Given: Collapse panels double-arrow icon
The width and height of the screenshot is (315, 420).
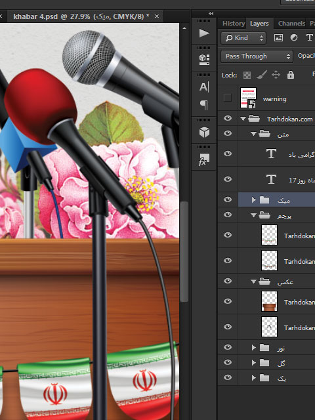Looking at the screenshot, I should click(x=211, y=13).
